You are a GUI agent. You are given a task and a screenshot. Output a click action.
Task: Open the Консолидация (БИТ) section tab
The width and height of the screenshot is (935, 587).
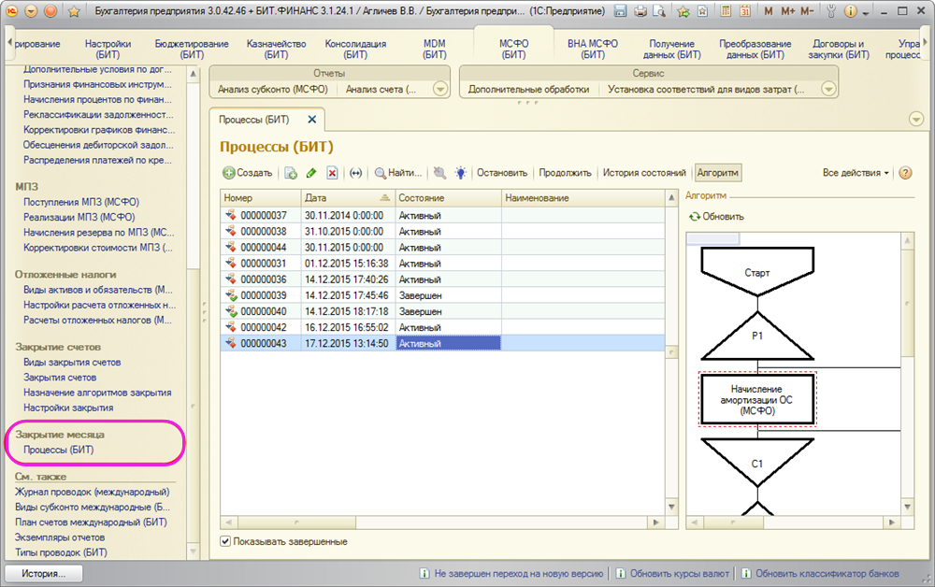click(x=355, y=50)
